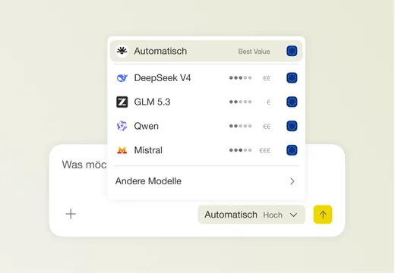Click the Best Value label
The height and width of the screenshot is (273, 395).
click(254, 52)
